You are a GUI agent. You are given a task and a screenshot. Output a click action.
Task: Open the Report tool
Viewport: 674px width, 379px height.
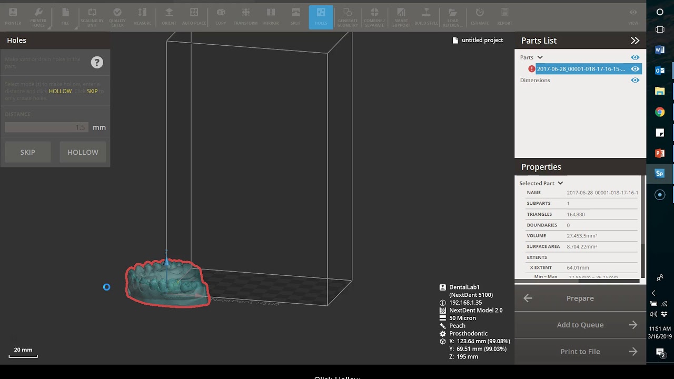[x=504, y=16]
